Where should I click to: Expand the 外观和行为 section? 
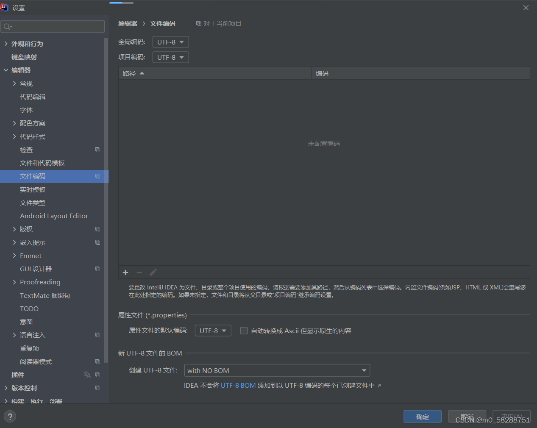(x=6, y=43)
